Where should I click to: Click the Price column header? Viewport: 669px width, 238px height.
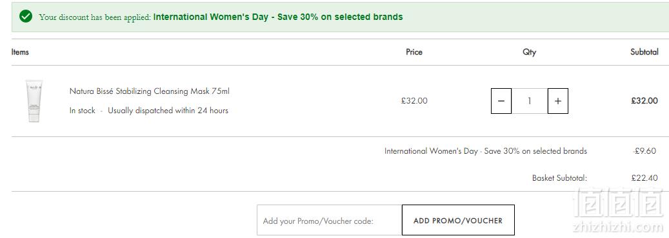[414, 52]
